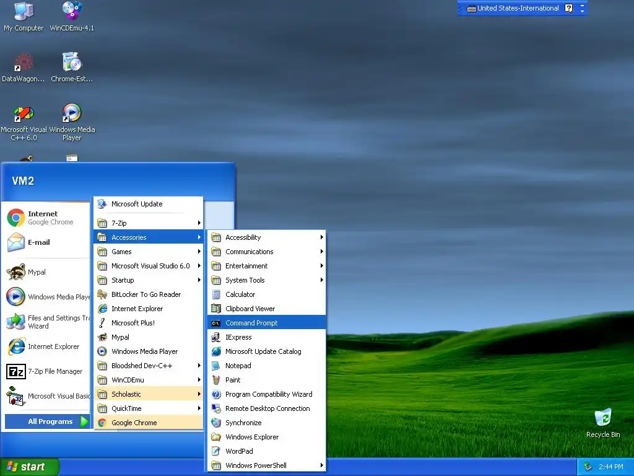The image size is (634, 476).
Task: Click the Start button
Action: pyautogui.click(x=29, y=467)
